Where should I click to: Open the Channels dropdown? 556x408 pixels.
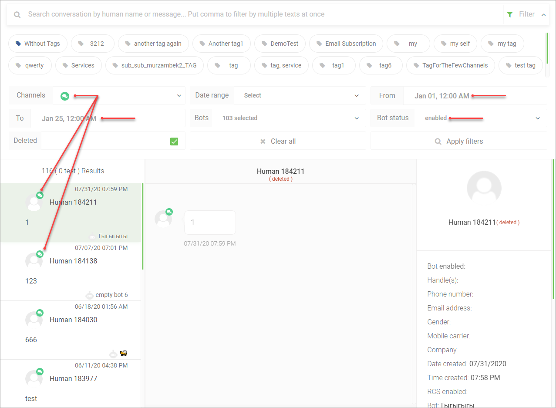118,95
